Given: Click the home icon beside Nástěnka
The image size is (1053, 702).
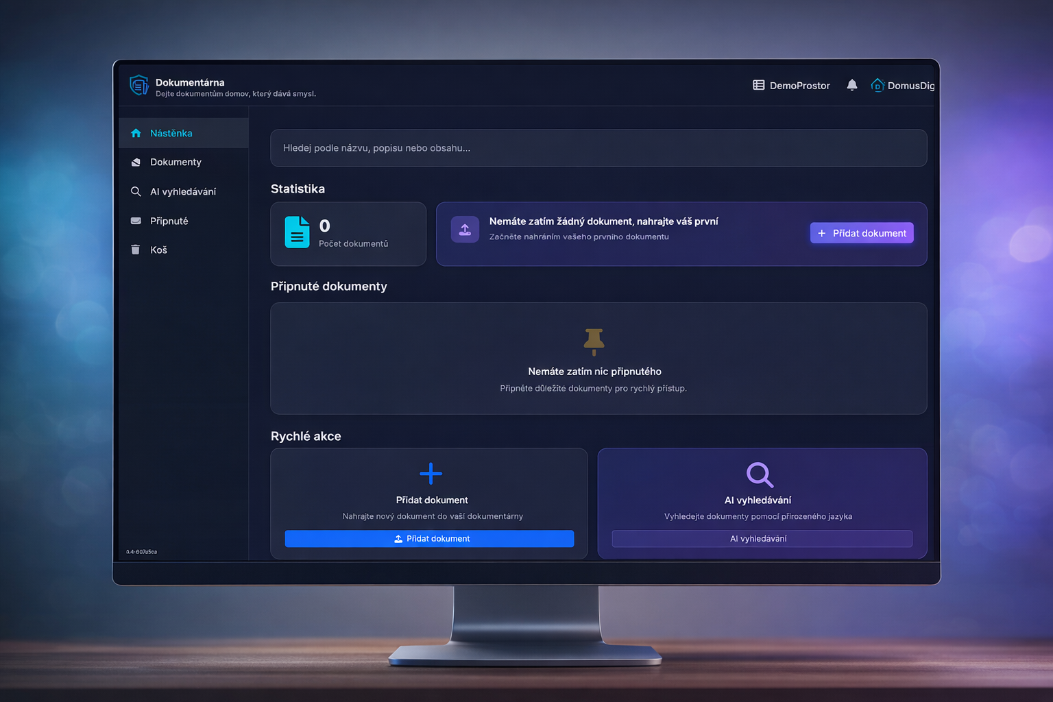Looking at the screenshot, I should coord(136,133).
